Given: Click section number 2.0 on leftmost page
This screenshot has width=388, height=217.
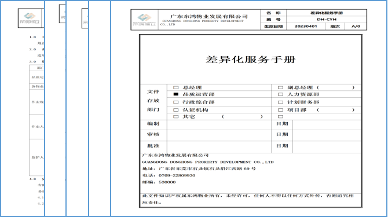Looking at the screenshot, I should tap(32, 49).
